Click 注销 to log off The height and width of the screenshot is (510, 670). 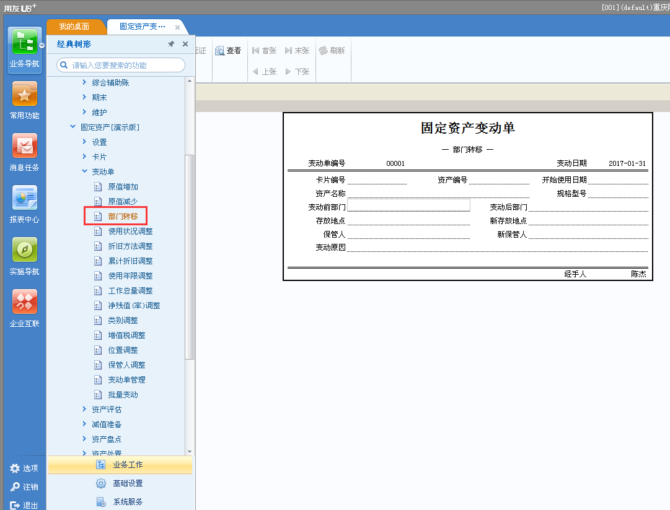[24, 486]
